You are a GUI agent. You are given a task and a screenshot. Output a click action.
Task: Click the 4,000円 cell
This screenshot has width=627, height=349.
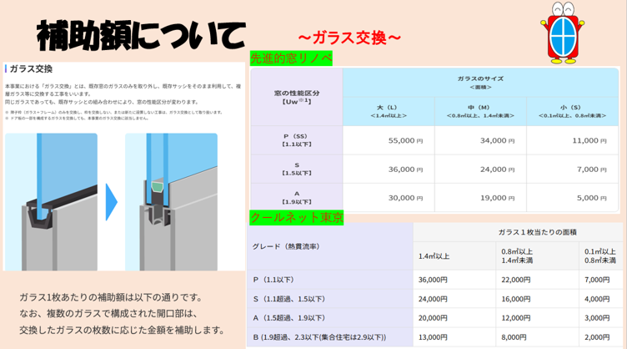(601, 299)
